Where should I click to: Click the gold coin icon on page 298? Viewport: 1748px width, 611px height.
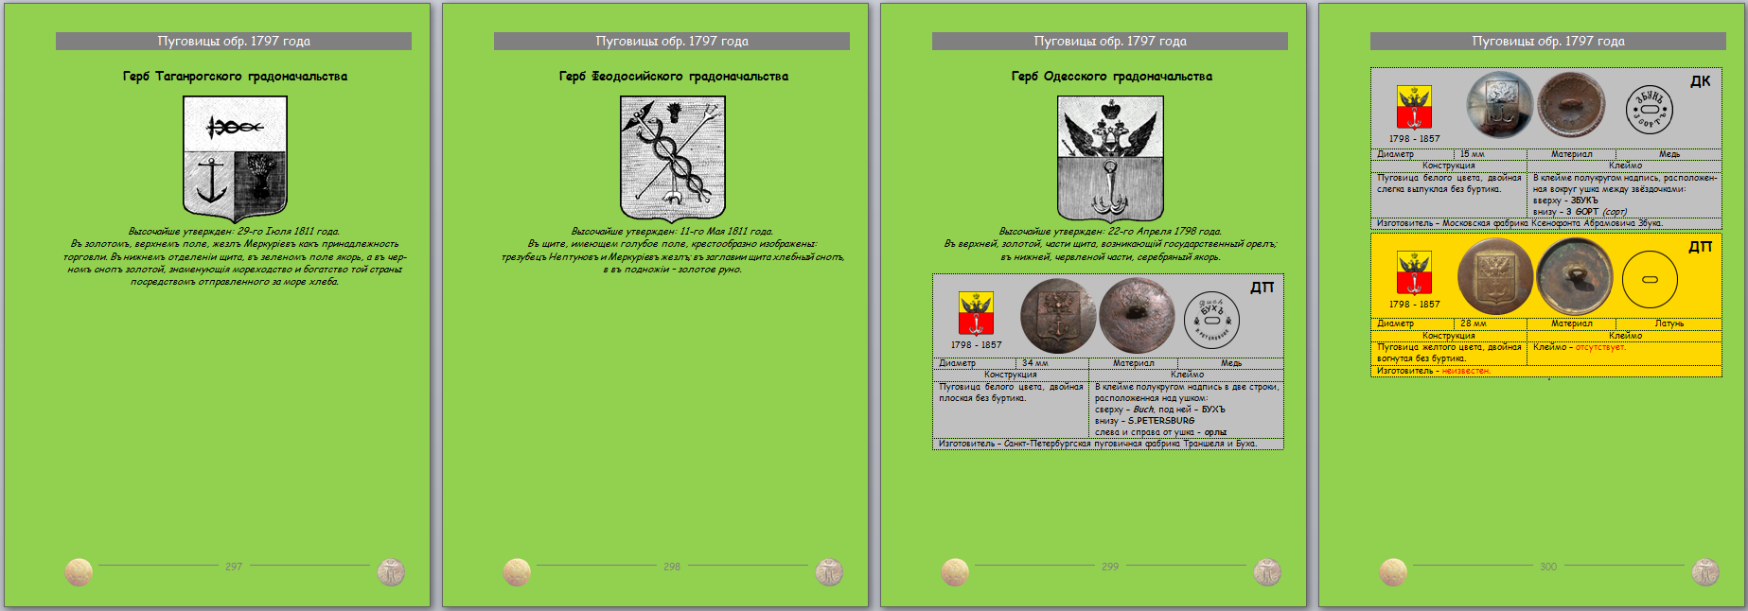[x=517, y=571]
